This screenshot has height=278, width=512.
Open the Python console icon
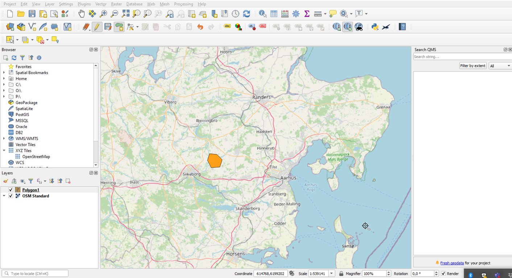[375, 27]
